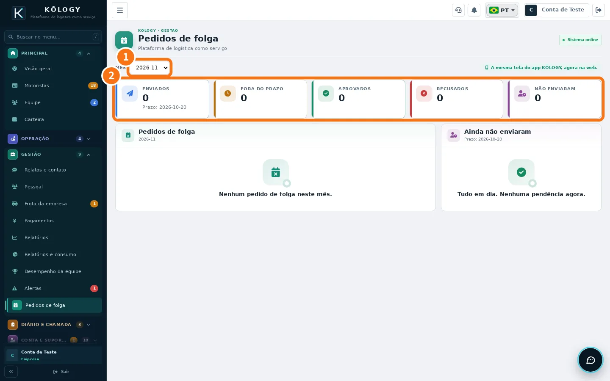Click Visão geral gauge icon

pos(15,69)
